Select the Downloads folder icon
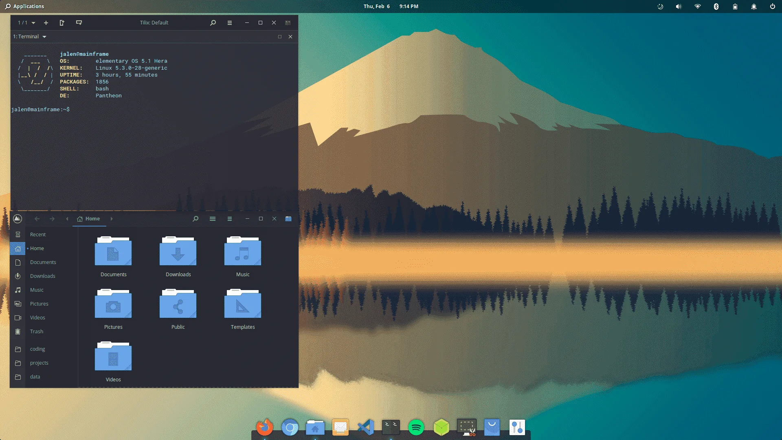Screen dimensions: 782x440 click(x=178, y=251)
